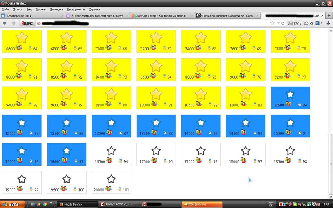Click the gold star in the 6600 tile
Image resolution: width=333 pixels, height=208 pixels.
pos(22,37)
